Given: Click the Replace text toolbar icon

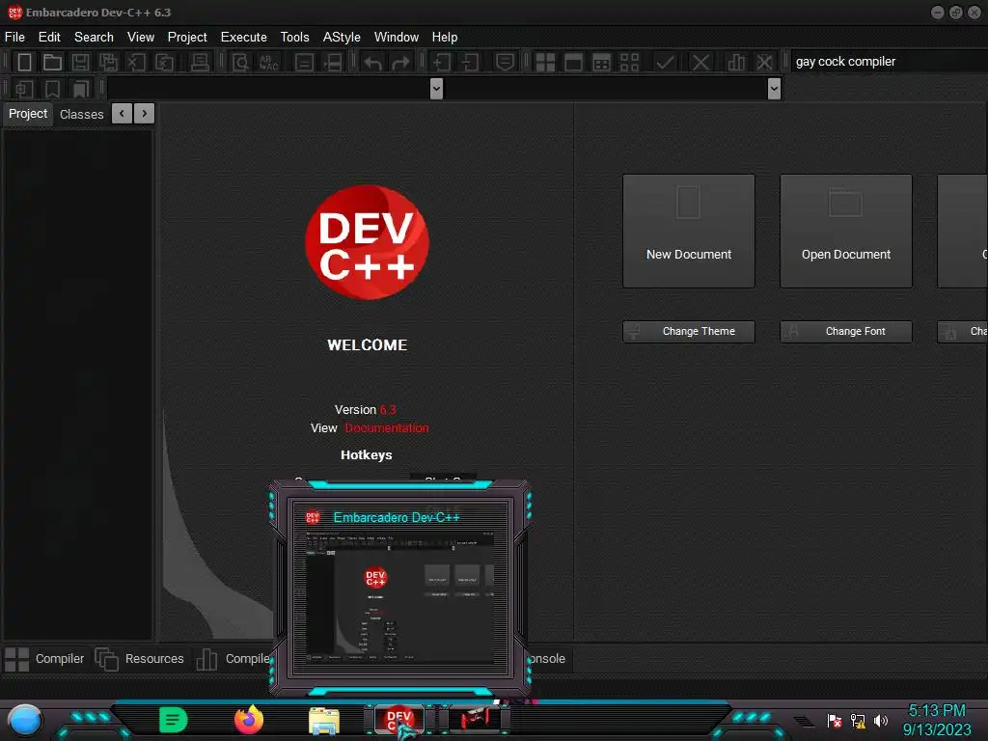Looking at the screenshot, I should pos(269,62).
